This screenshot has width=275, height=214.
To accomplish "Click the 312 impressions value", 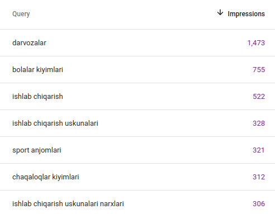I will (259, 177).
